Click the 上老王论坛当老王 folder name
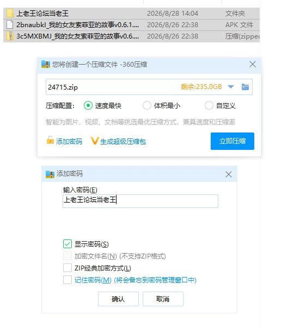 pyautogui.click(x=42, y=14)
